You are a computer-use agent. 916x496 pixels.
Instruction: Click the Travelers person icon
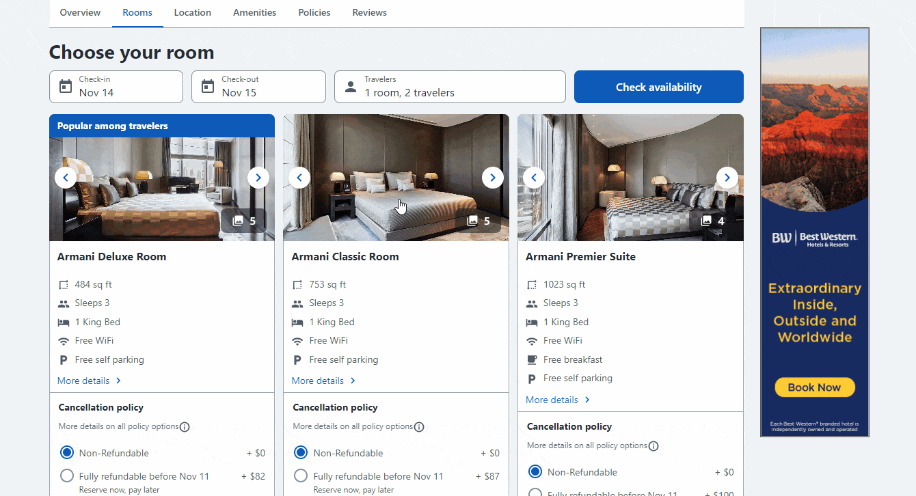(351, 87)
